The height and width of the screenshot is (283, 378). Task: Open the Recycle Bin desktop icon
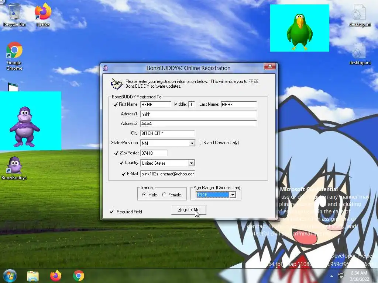coord(14,14)
